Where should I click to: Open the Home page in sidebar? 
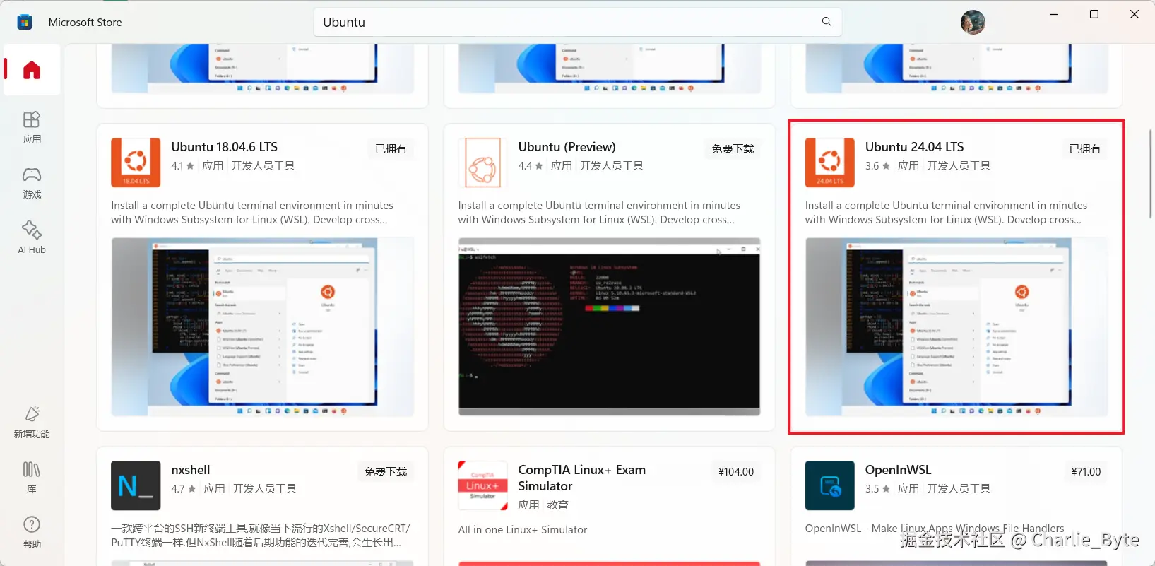coord(32,70)
